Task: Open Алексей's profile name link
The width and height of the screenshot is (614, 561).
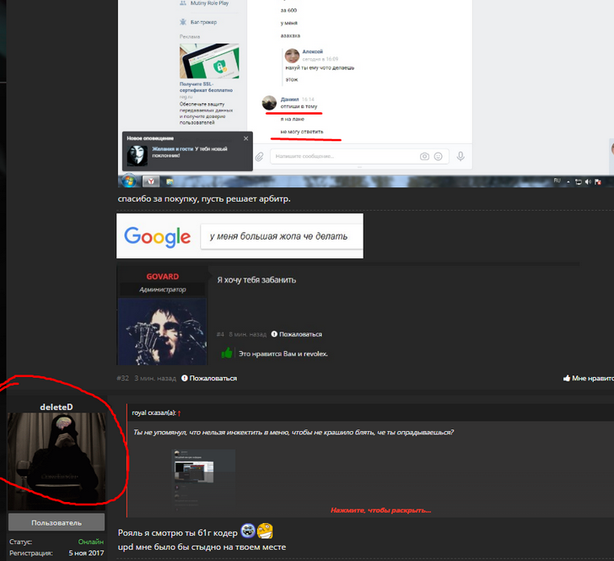Action: pos(312,51)
